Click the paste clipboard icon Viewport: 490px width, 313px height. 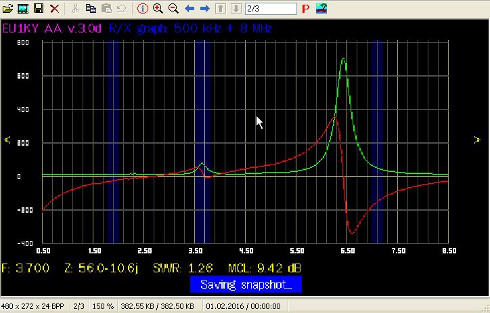click(106, 9)
